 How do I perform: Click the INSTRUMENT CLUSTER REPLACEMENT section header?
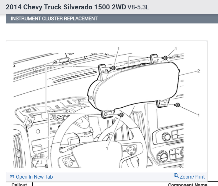click(x=54, y=18)
